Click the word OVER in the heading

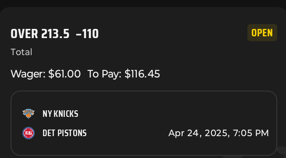24,34
